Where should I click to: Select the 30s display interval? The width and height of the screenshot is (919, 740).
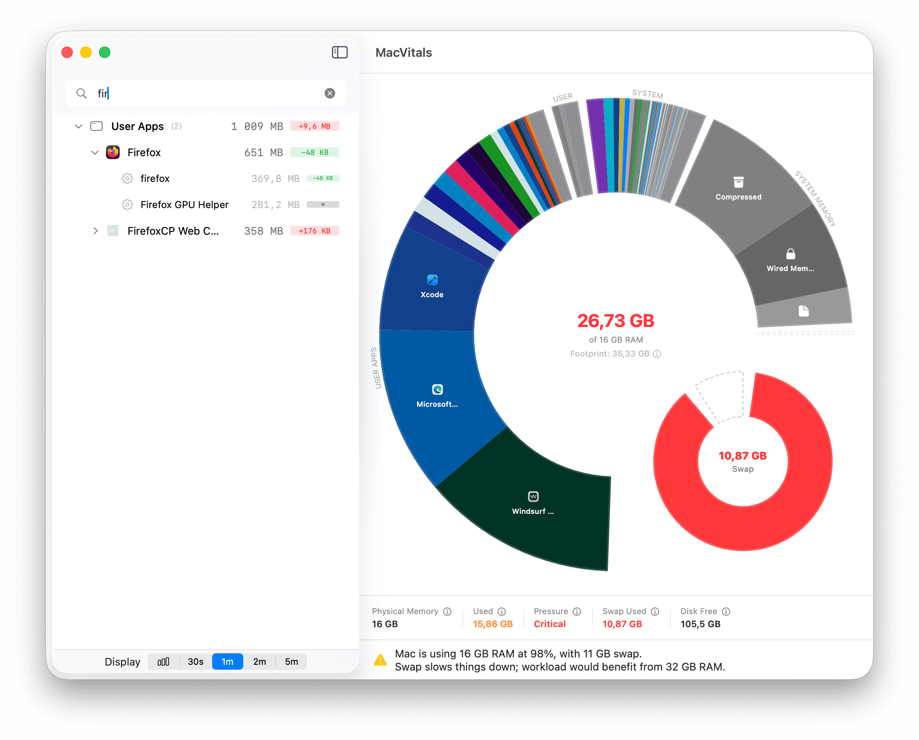point(195,661)
